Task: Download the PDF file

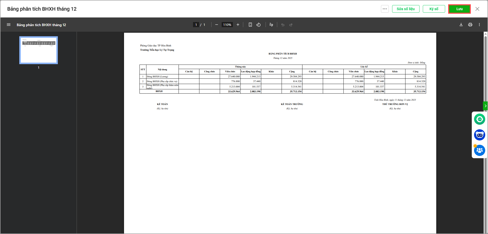Action: click(x=461, y=25)
